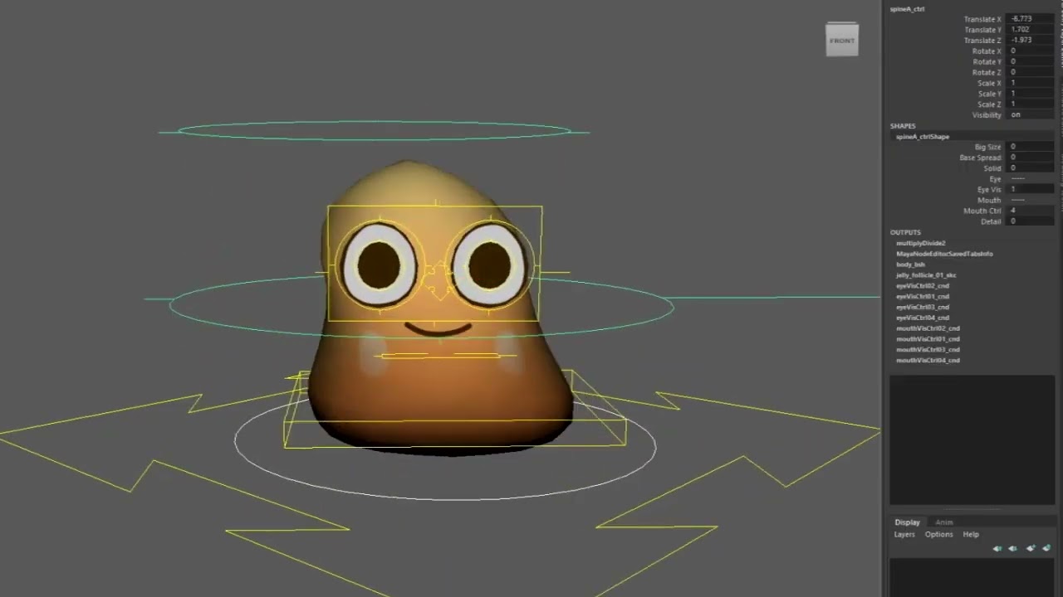Click the Rotate Y value field

point(1030,62)
